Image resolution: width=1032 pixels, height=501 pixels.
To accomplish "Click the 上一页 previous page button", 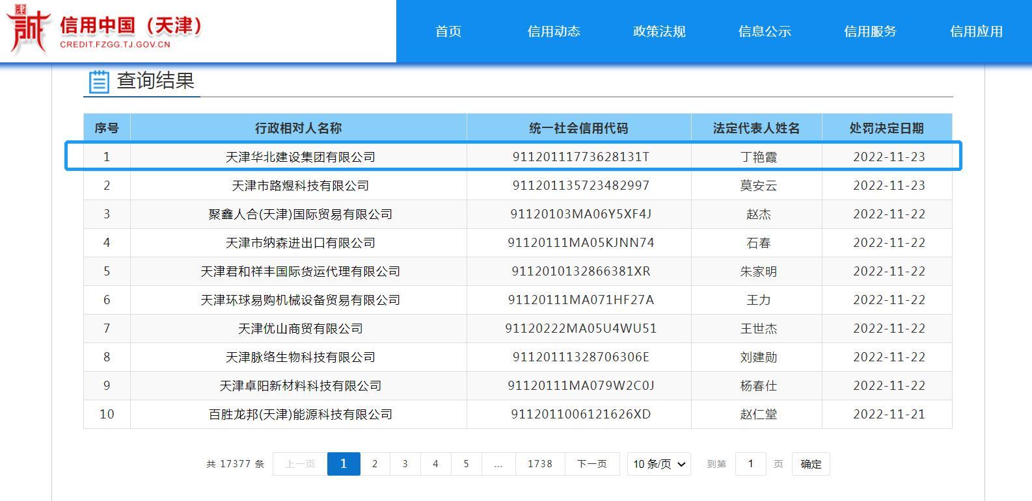I will (x=300, y=464).
